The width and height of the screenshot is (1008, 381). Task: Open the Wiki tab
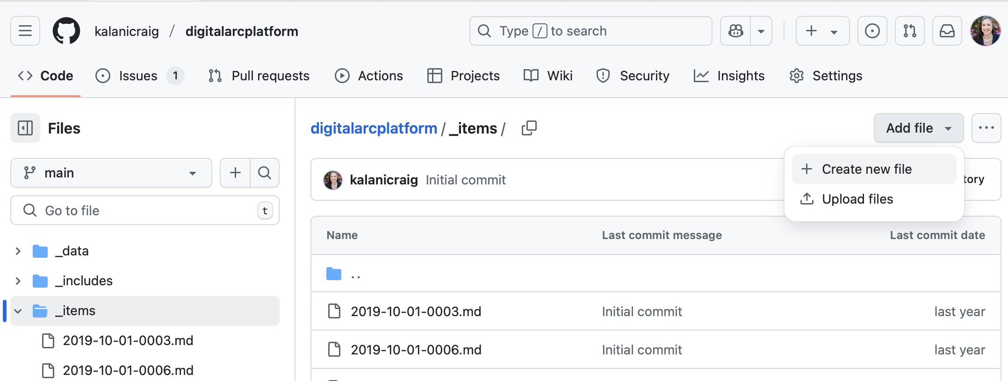coord(548,76)
